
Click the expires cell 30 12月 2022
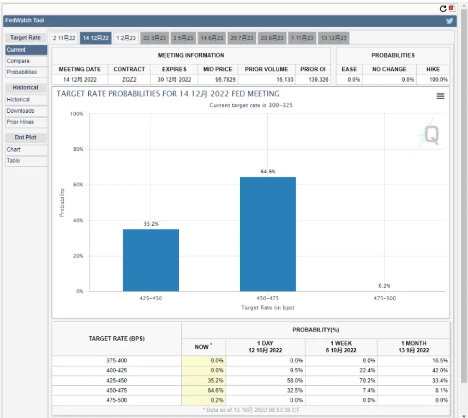175,80
